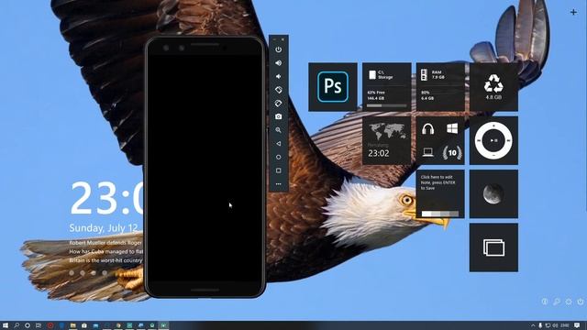Click the desktop info icon near bottom right
Image resolution: width=587 pixels, height=330 pixels.
coord(545,302)
